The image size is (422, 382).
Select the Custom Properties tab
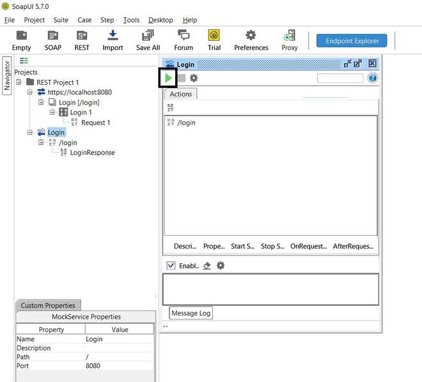tap(48, 305)
